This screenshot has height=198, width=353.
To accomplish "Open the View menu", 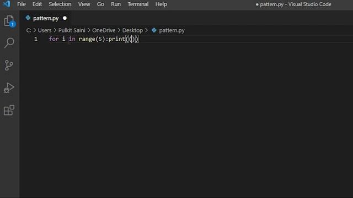I will point(84,4).
